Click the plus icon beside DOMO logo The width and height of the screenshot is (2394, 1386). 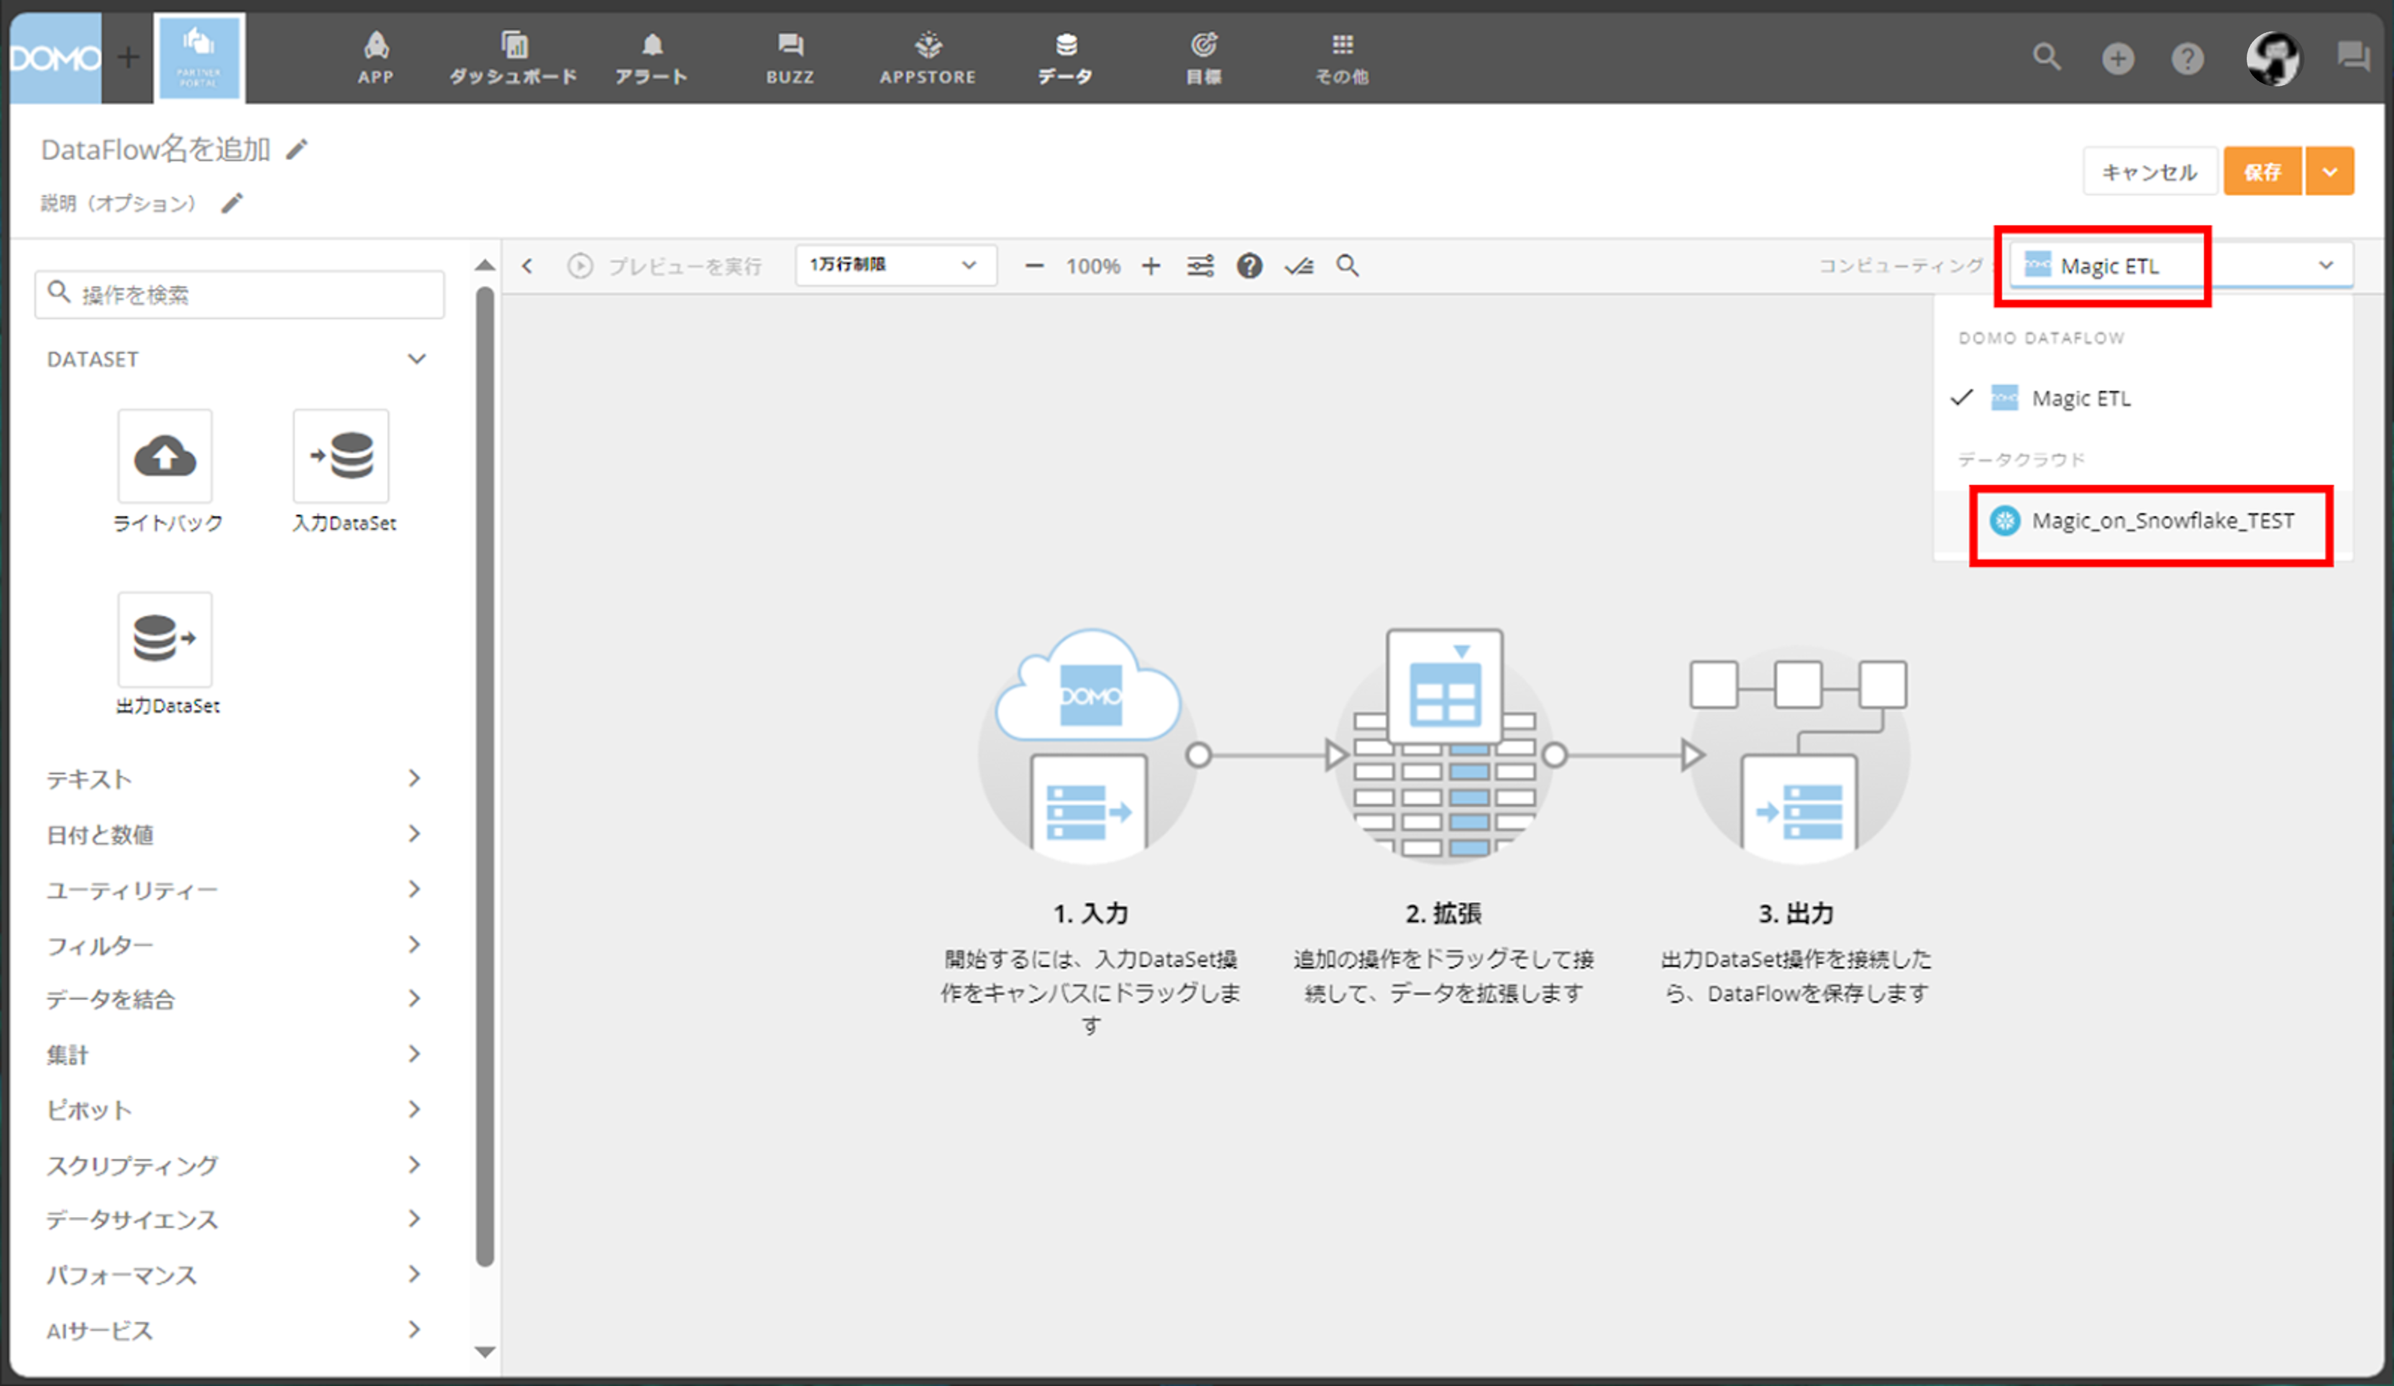coord(128,58)
